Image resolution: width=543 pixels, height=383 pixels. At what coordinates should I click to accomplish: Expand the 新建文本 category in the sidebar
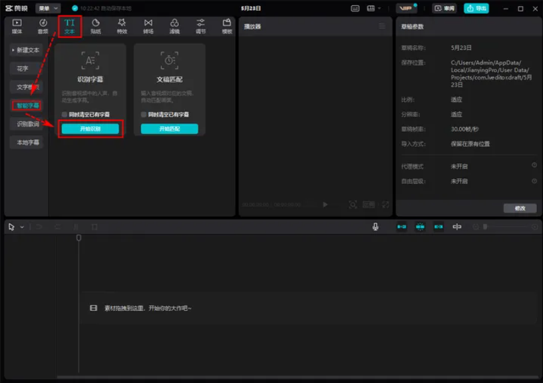pyautogui.click(x=27, y=50)
